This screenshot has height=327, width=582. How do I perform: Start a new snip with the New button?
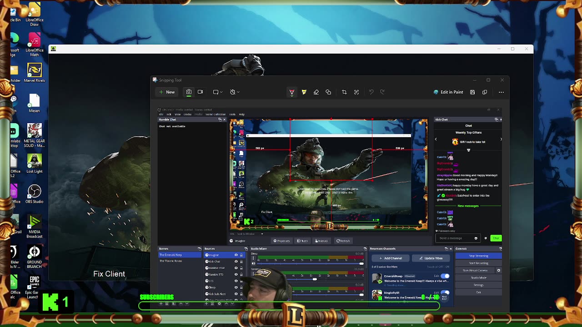click(167, 92)
